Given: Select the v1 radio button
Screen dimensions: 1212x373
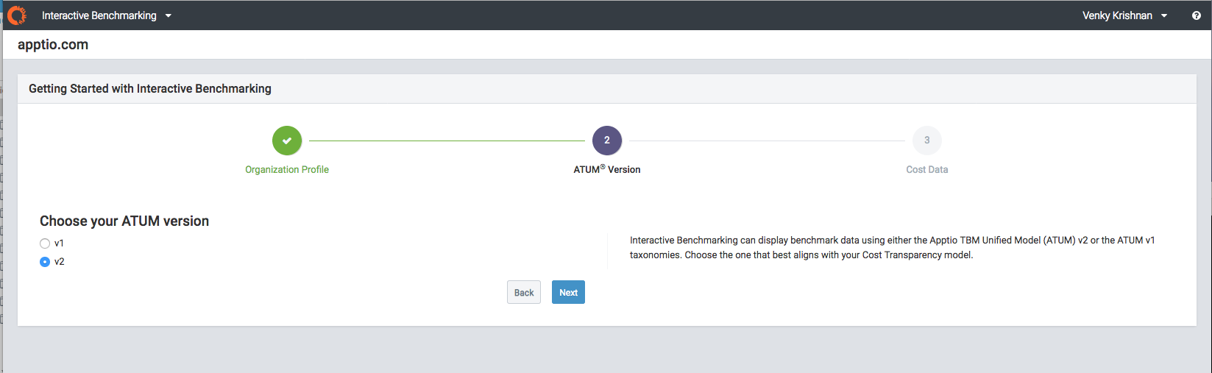Looking at the screenshot, I should coord(45,244).
